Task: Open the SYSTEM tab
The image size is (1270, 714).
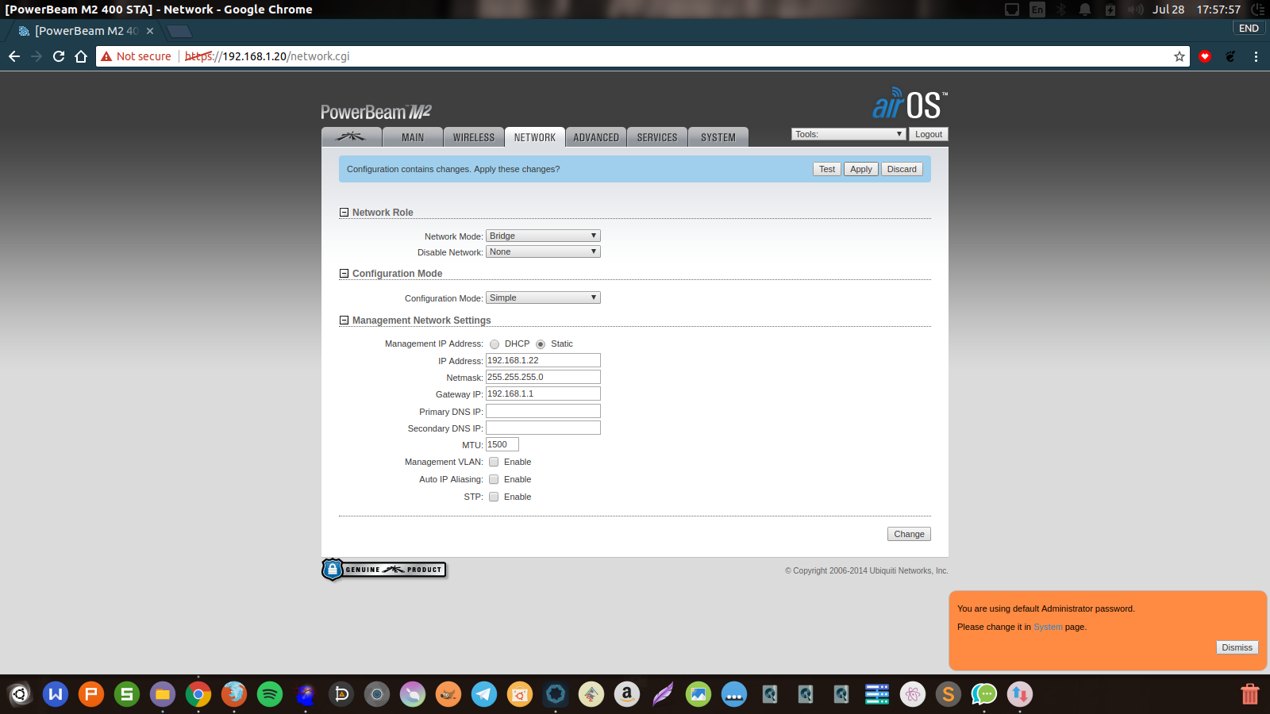Action: (718, 136)
